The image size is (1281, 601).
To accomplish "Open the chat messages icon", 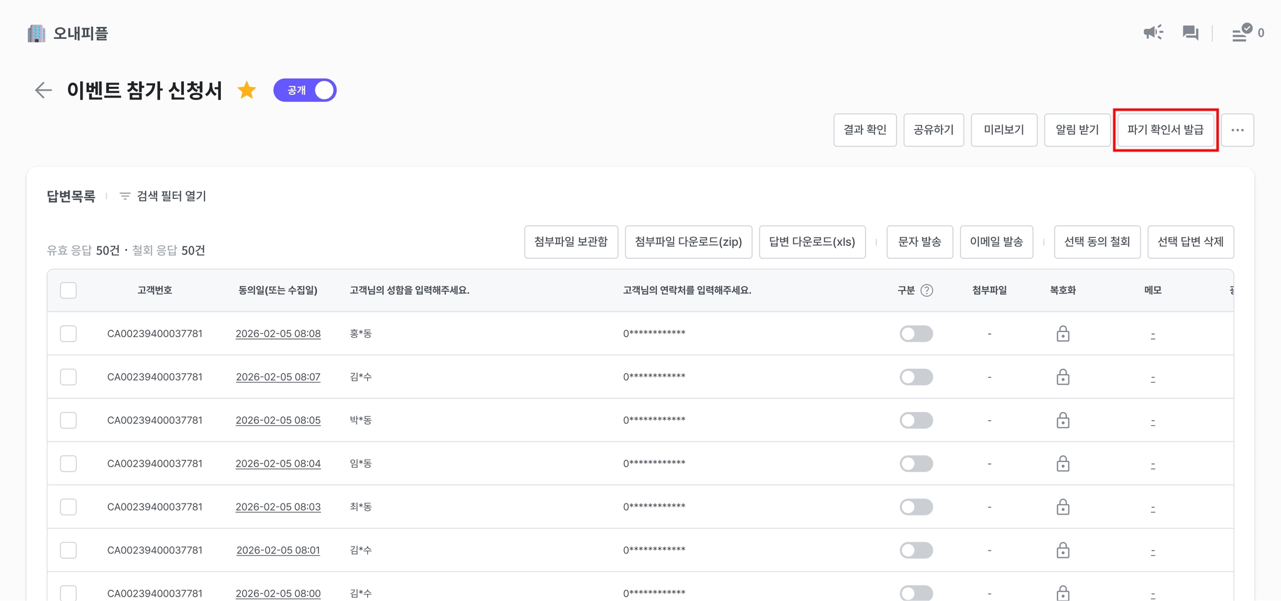I will (x=1190, y=33).
